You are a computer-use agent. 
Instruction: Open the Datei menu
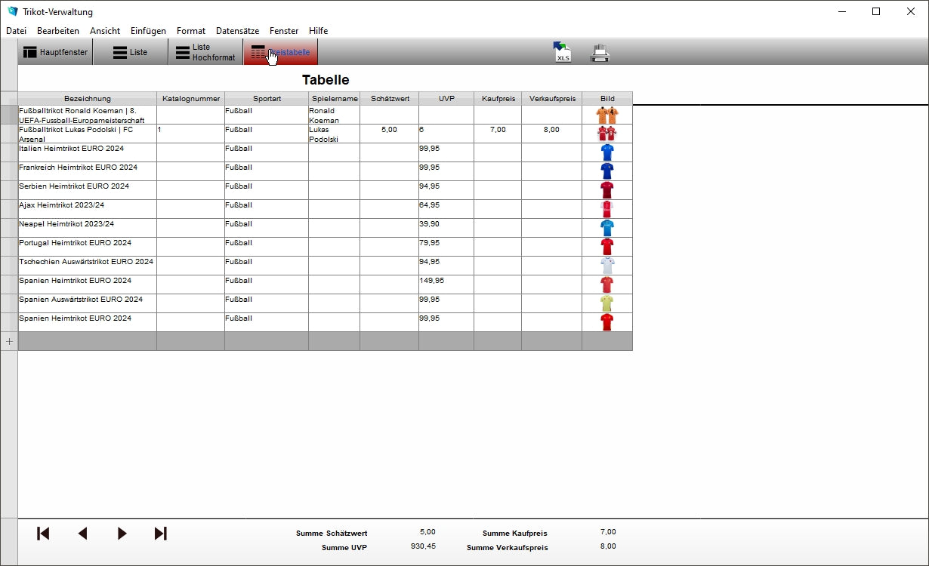tap(16, 31)
